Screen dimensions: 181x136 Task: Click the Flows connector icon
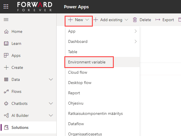pos(6,92)
